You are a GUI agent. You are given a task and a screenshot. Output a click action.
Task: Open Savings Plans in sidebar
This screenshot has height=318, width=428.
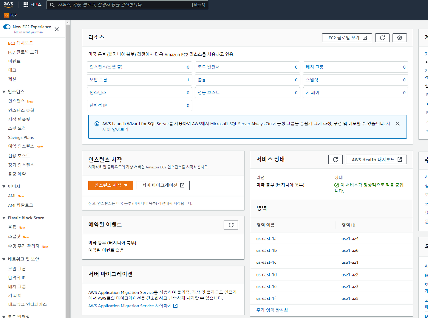pos(21,137)
